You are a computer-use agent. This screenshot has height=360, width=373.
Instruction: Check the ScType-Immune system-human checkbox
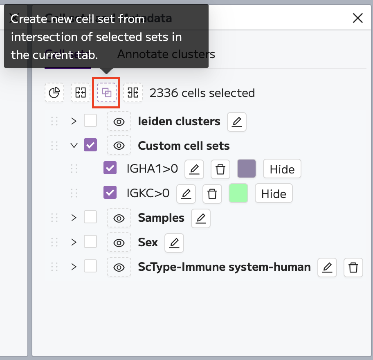pyautogui.click(x=90, y=266)
